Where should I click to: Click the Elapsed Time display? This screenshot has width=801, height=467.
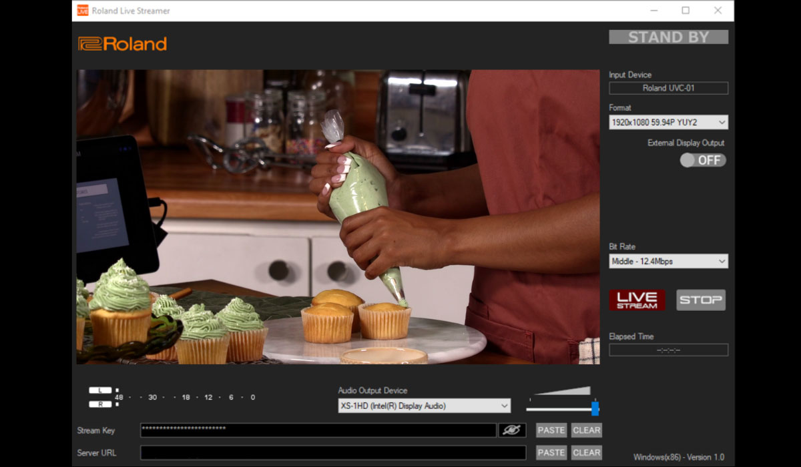pyautogui.click(x=668, y=350)
